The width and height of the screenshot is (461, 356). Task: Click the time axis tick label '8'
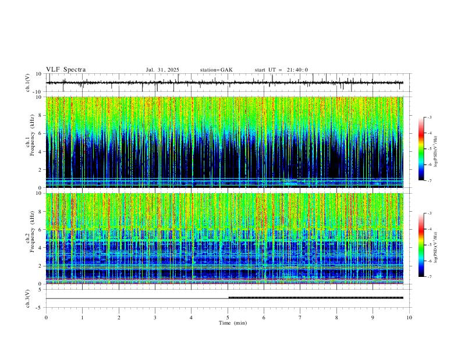click(x=336, y=318)
